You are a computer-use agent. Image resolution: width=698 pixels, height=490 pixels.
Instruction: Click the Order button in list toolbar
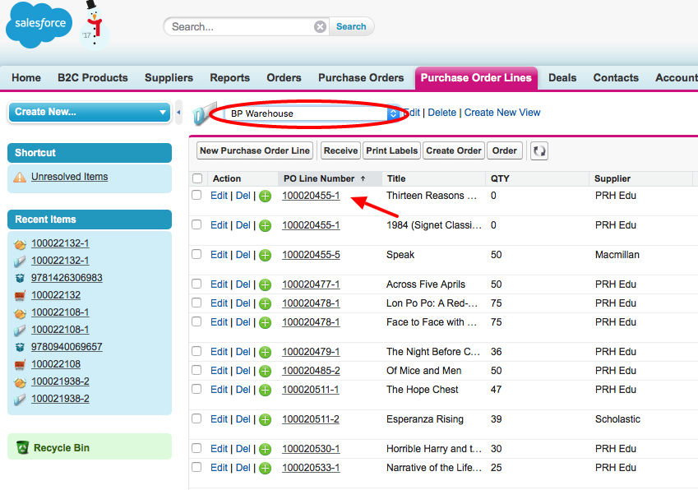pyautogui.click(x=504, y=151)
